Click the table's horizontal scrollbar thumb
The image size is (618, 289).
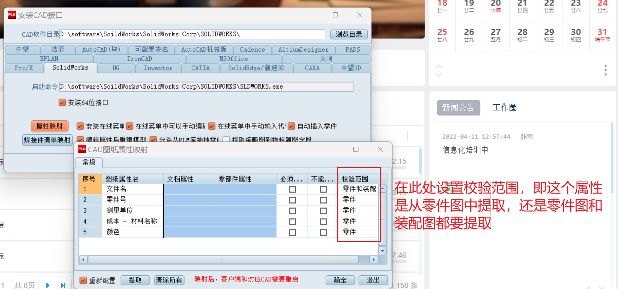[223, 260]
